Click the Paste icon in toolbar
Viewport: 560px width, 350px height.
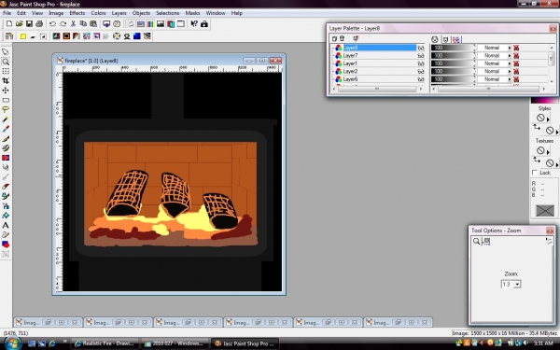pos(93,24)
